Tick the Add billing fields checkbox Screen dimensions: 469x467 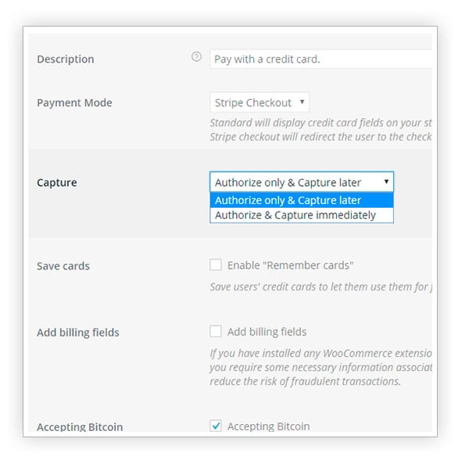click(216, 332)
